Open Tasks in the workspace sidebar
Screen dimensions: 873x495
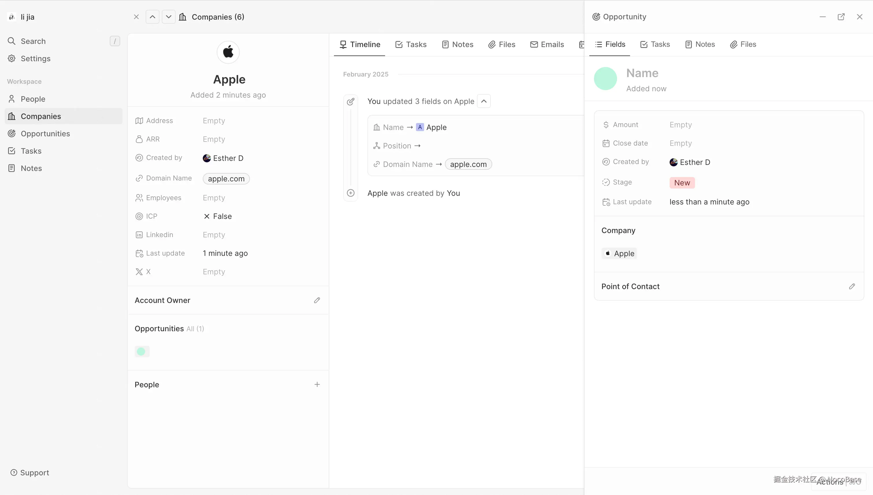(x=63, y=151)
